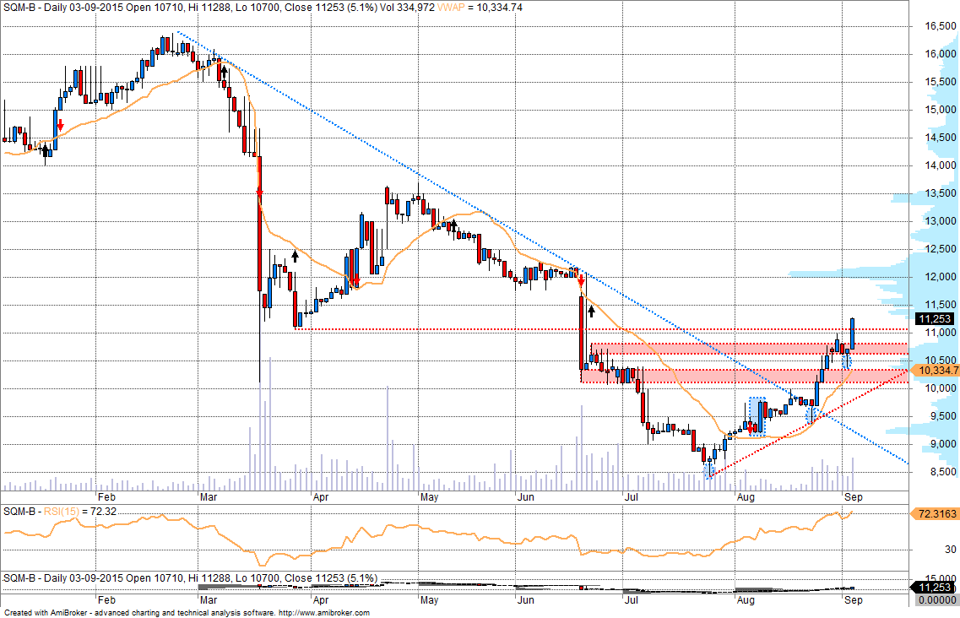Click the red down arrow in early August

(x=751, y=429)
